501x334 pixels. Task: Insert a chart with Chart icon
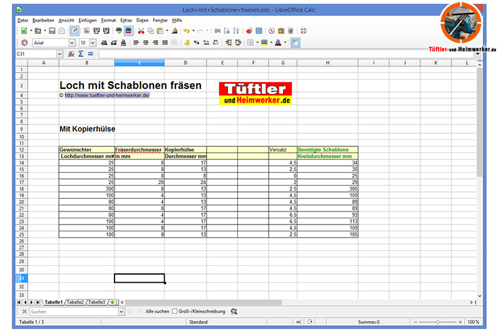[249, 31]
